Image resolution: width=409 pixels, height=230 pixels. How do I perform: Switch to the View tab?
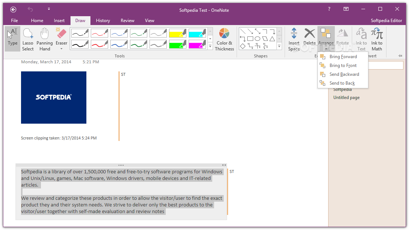(149, 21)
